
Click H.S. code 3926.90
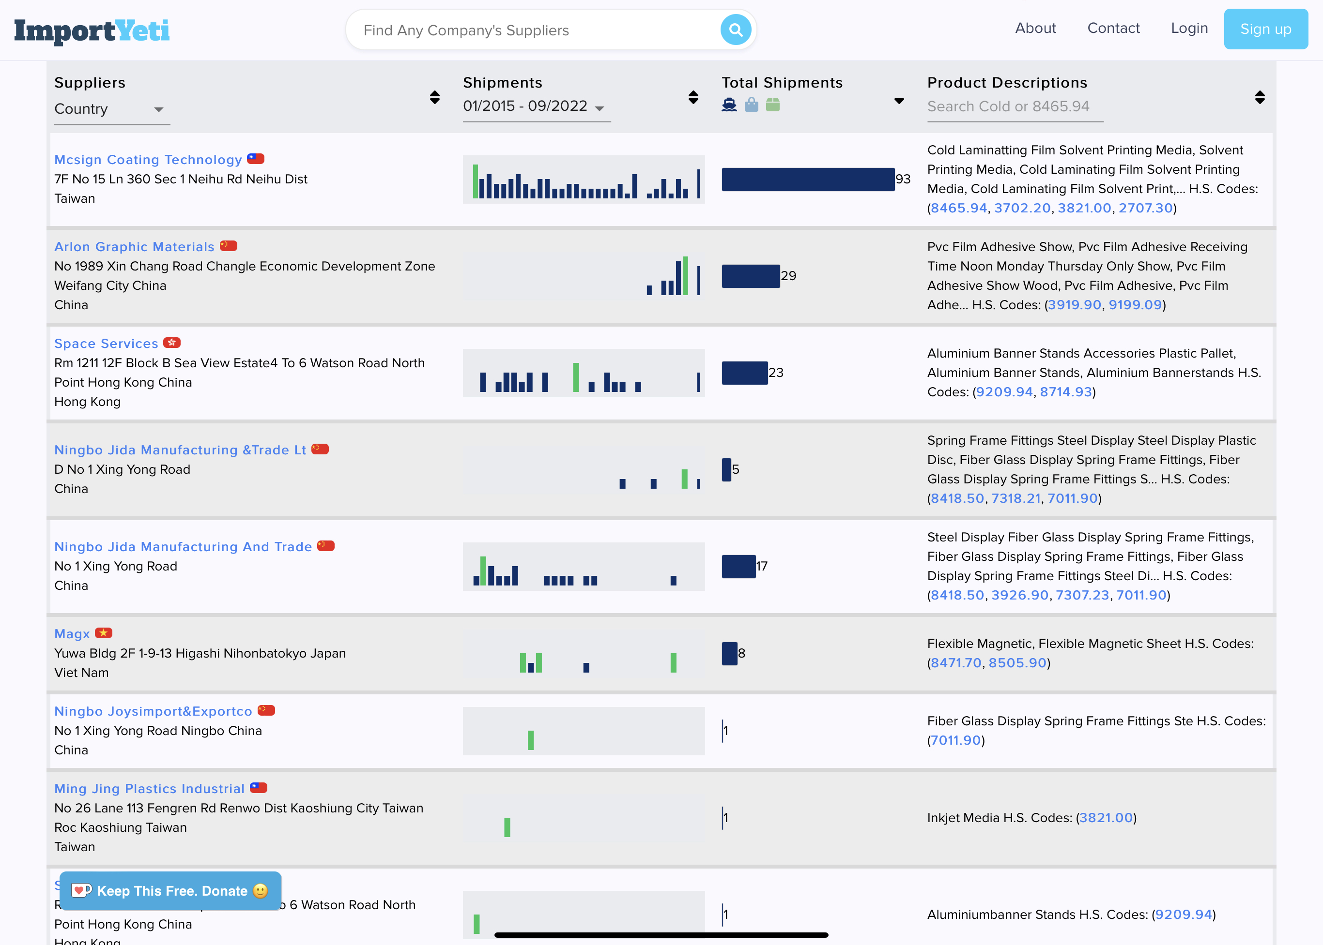1020,595
